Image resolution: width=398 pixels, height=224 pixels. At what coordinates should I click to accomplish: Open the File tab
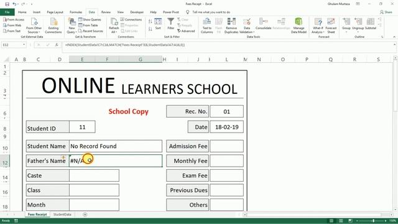(7, 12)
